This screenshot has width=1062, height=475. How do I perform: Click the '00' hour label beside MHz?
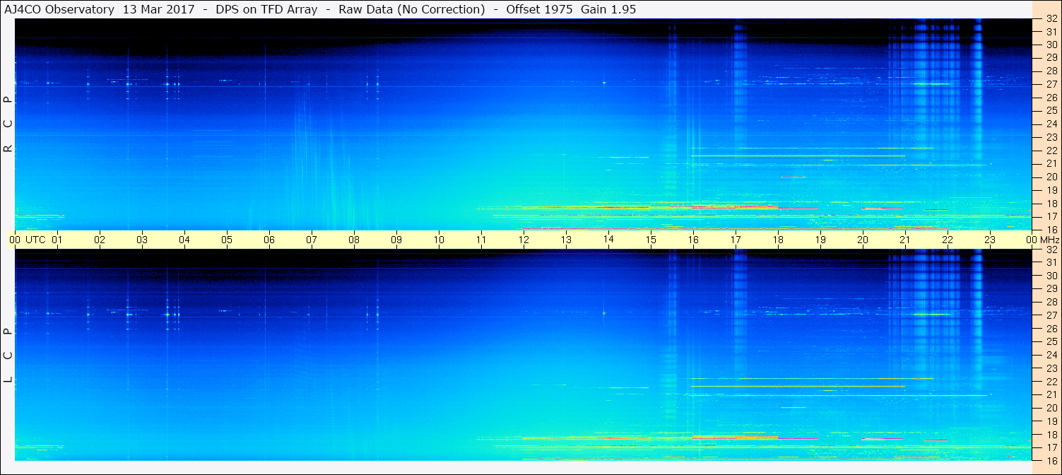[1032, 240]
